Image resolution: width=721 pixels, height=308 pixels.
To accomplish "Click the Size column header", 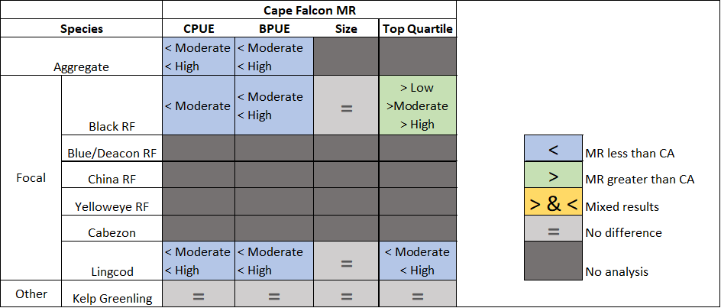I will [345, 29].
